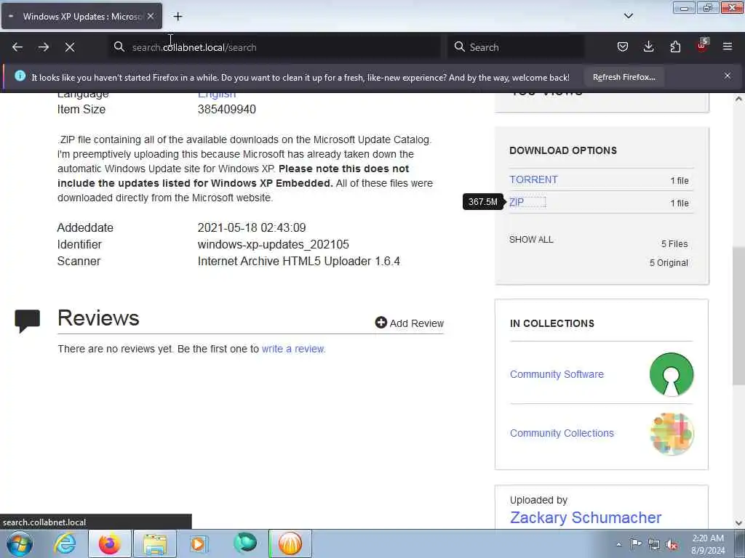The height and width of the screenshot is (558, 745).
Task: Open the orange app icon in taskbar
Action: point(290,543)
